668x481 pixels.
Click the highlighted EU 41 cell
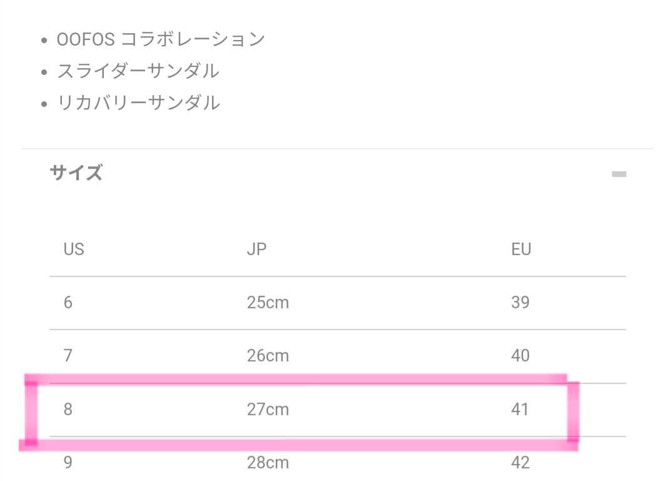coord(520,410)
